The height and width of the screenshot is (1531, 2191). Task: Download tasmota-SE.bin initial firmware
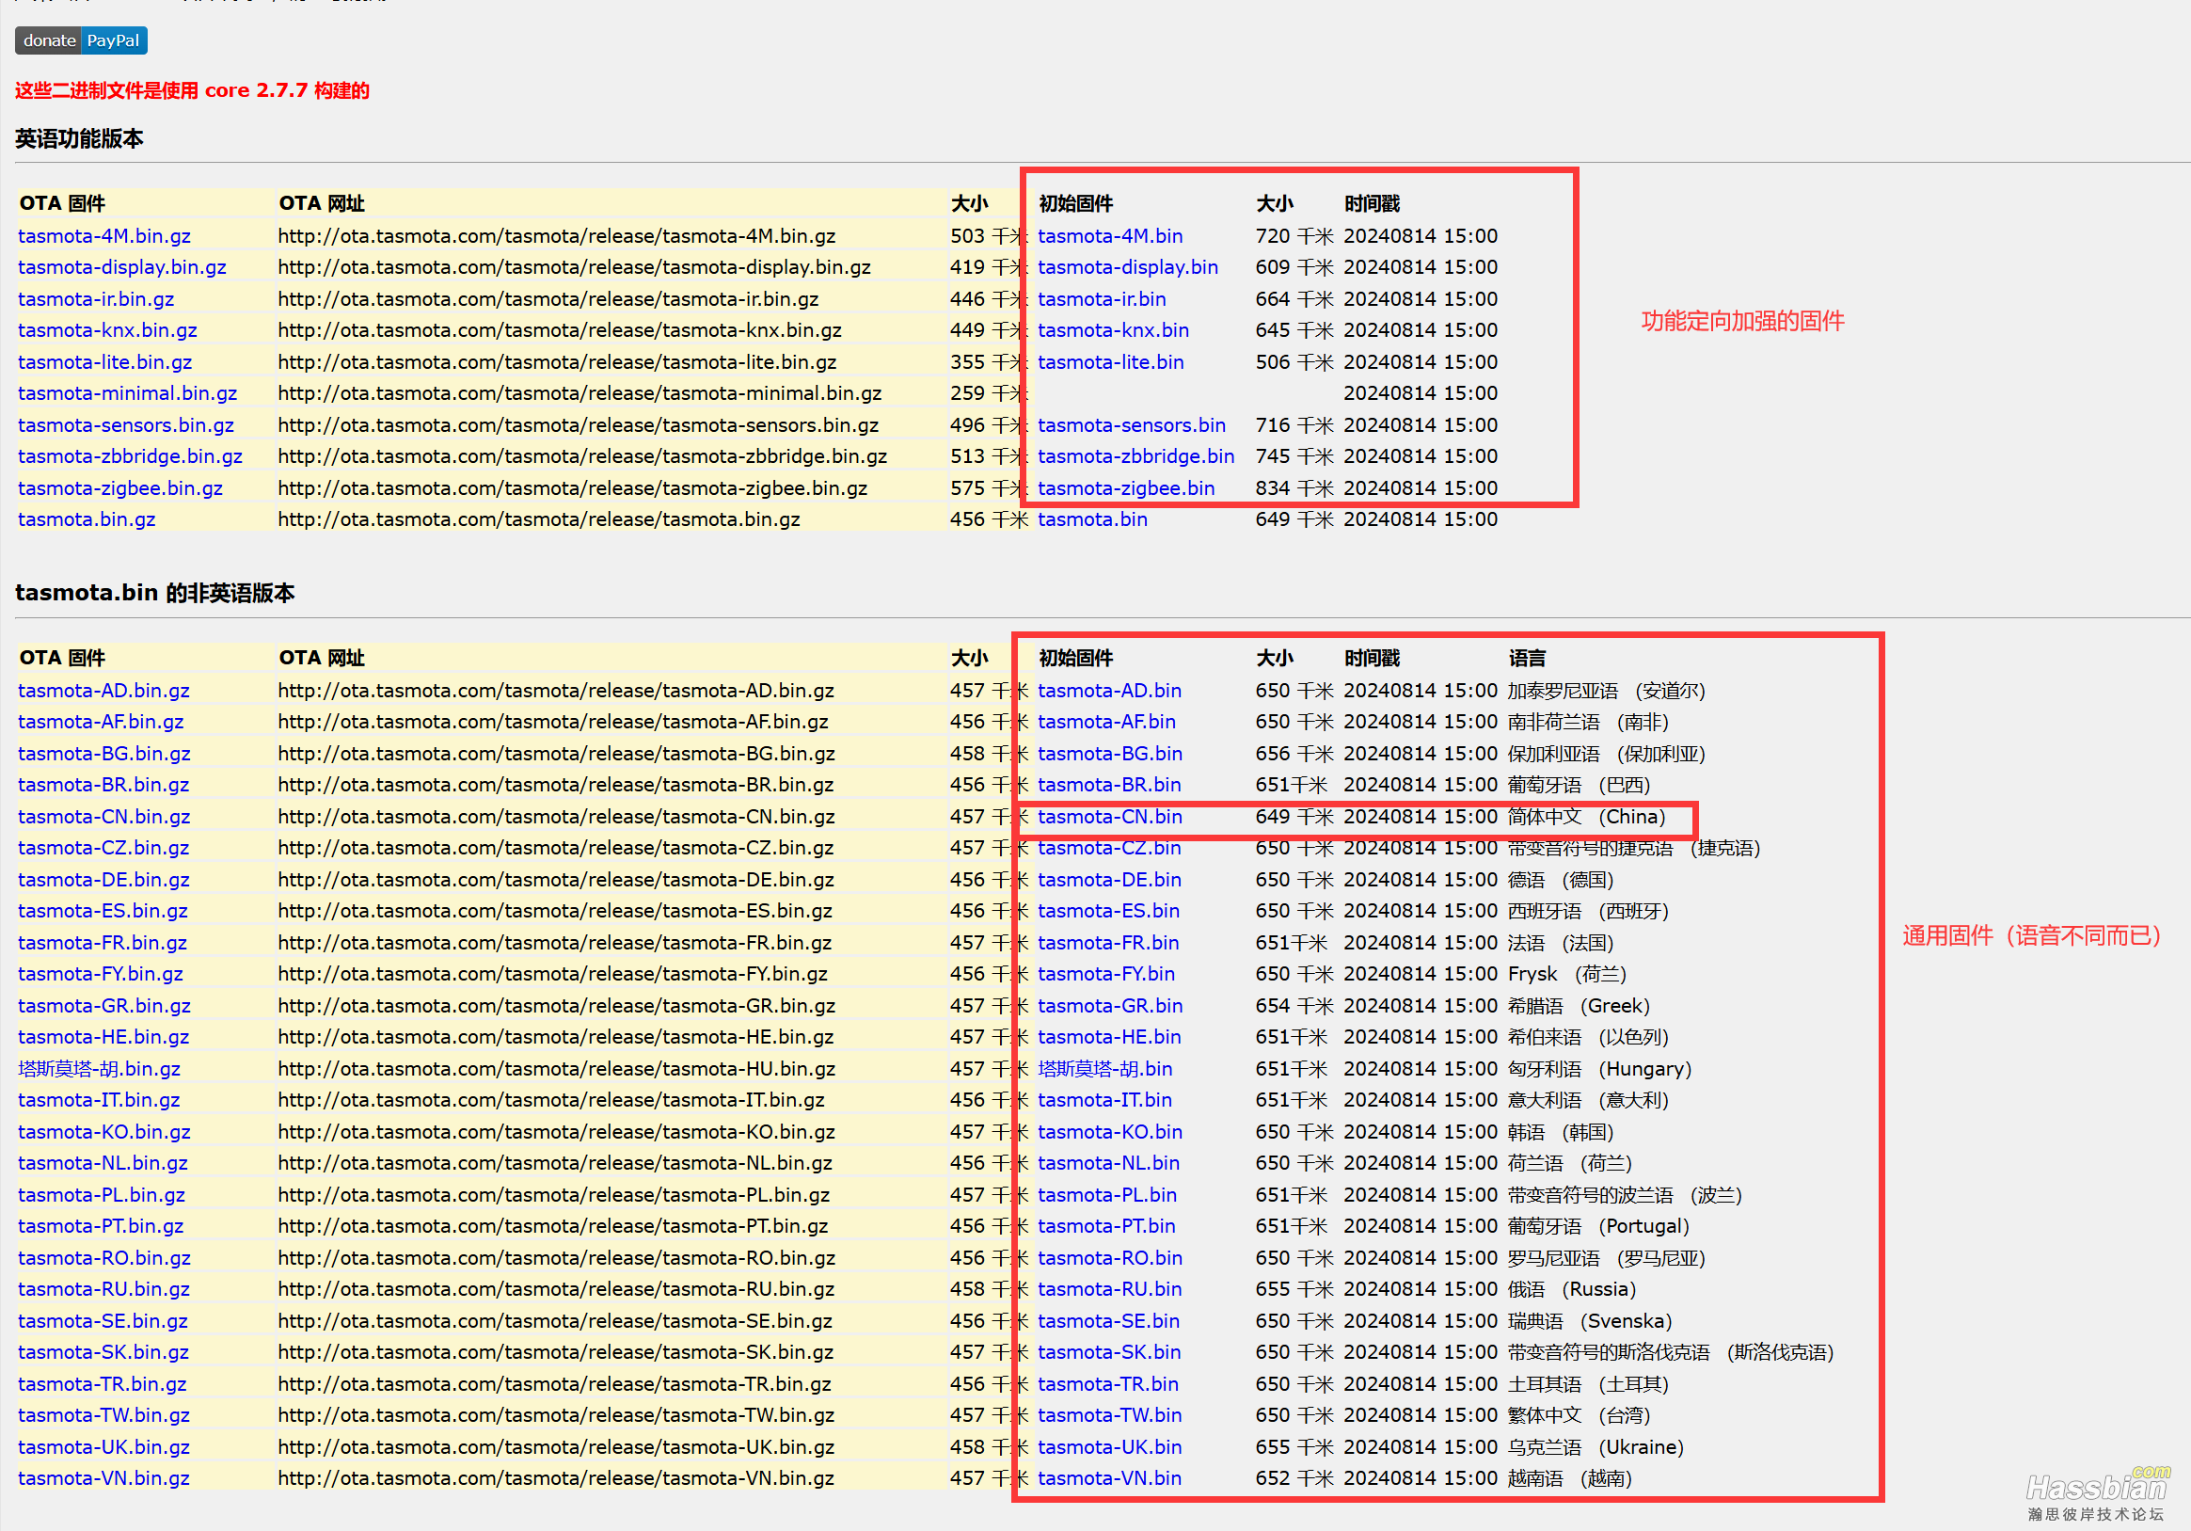click(1109, 1320)
